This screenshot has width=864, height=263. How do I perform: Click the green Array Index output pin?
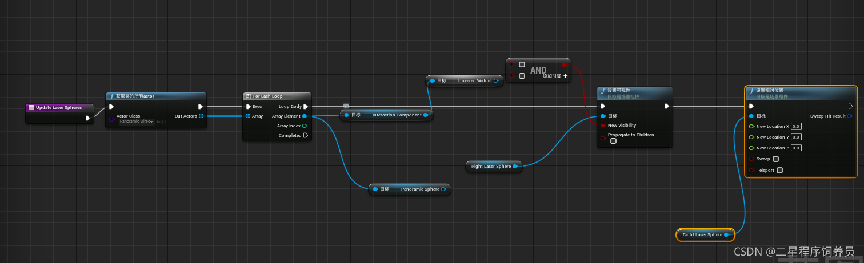coord(305,126)
